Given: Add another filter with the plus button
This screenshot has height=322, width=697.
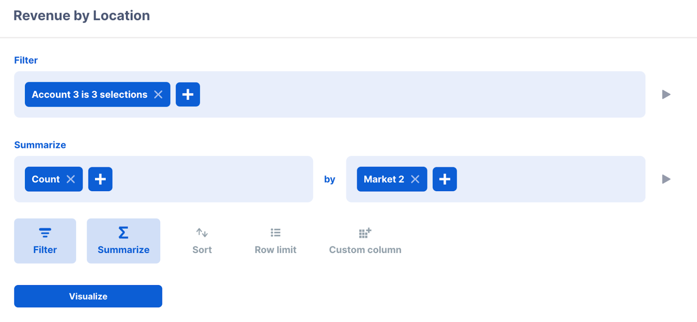Looking at the screenshot, I should (188, 94).
